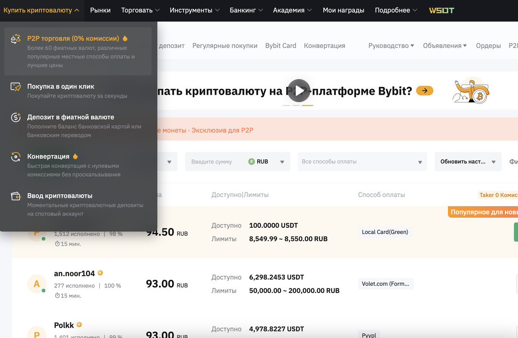Select Конвертация menu entry
The image size is (518, 338).
pos(78,165)
